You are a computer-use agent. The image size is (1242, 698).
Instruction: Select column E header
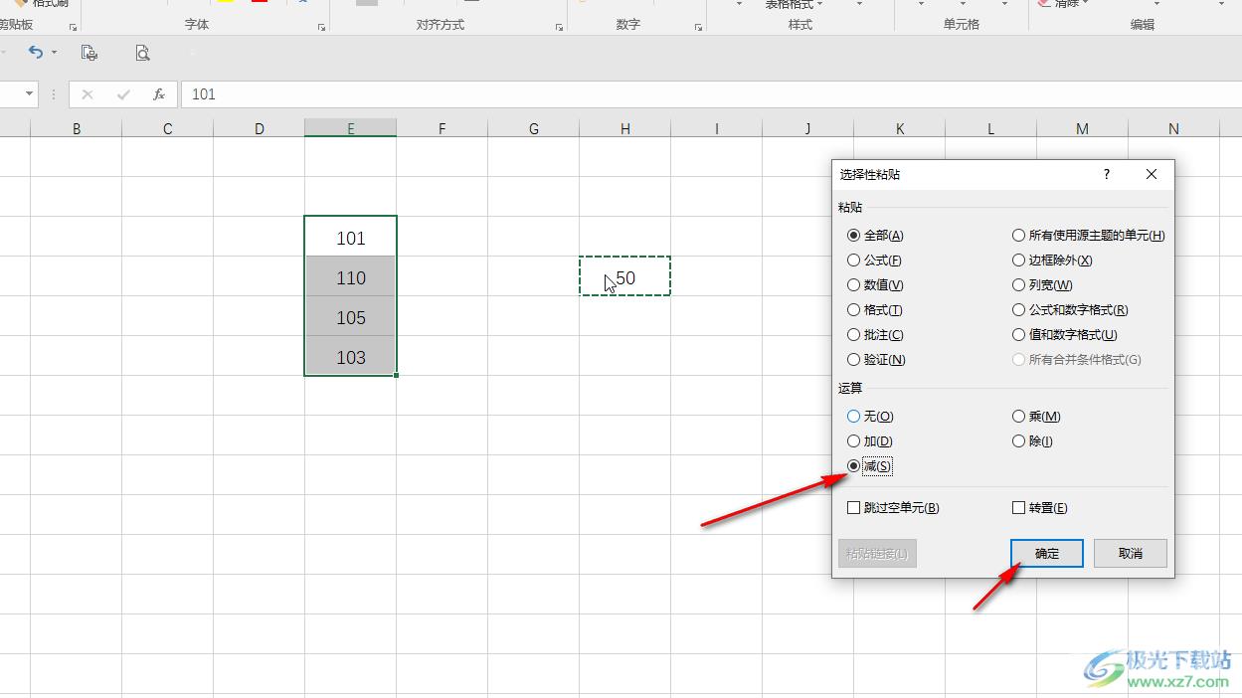point(350,128)
